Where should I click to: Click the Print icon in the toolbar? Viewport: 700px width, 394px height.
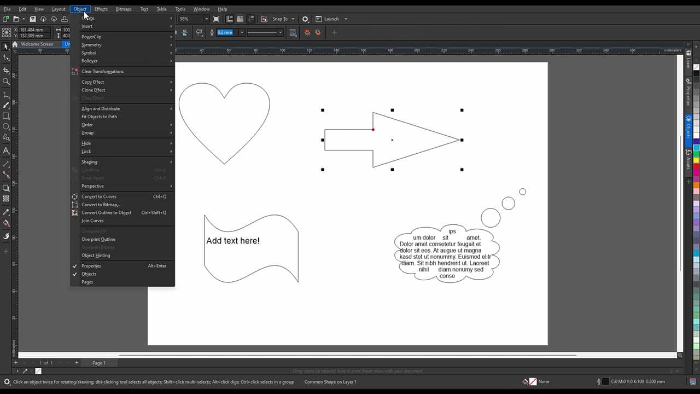[64, 19]
